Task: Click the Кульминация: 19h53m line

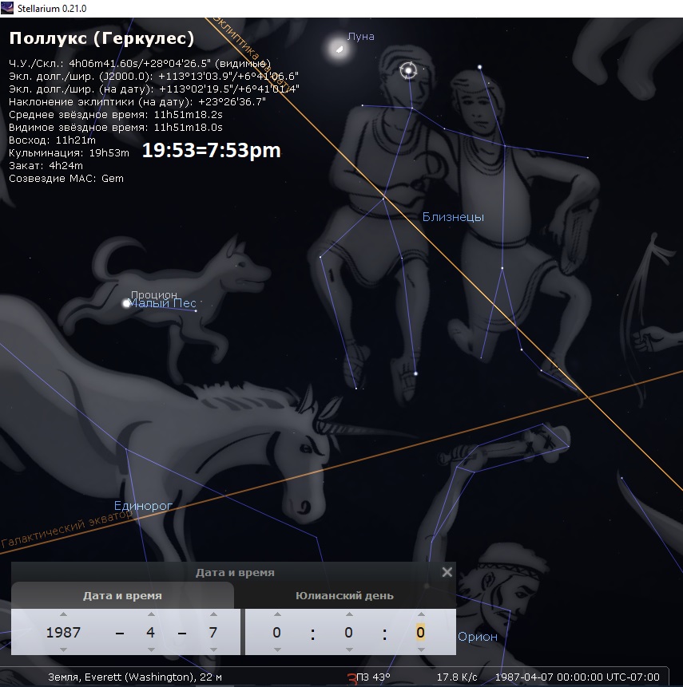Action: tap(69, 153)
